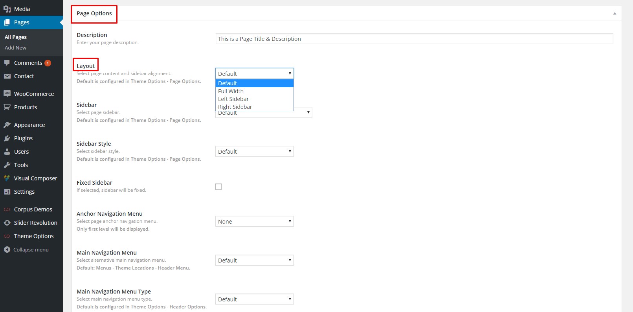
Task: Open the Main Navigation Menu dropdown
Action: [255, 260]
